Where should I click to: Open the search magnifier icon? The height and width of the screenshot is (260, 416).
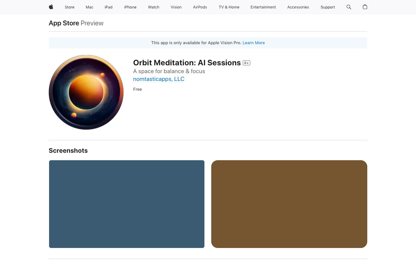pyautogui.click(x=349, y=7)
